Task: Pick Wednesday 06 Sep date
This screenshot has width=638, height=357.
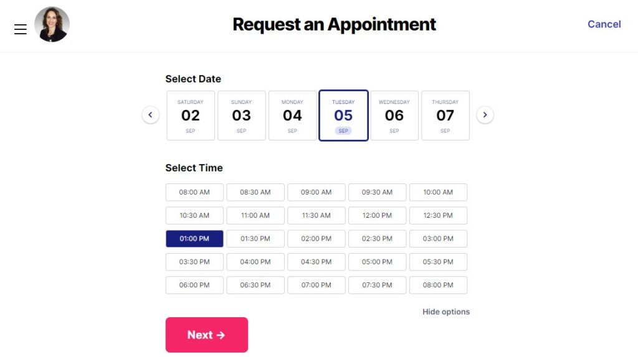Action: 394,116
